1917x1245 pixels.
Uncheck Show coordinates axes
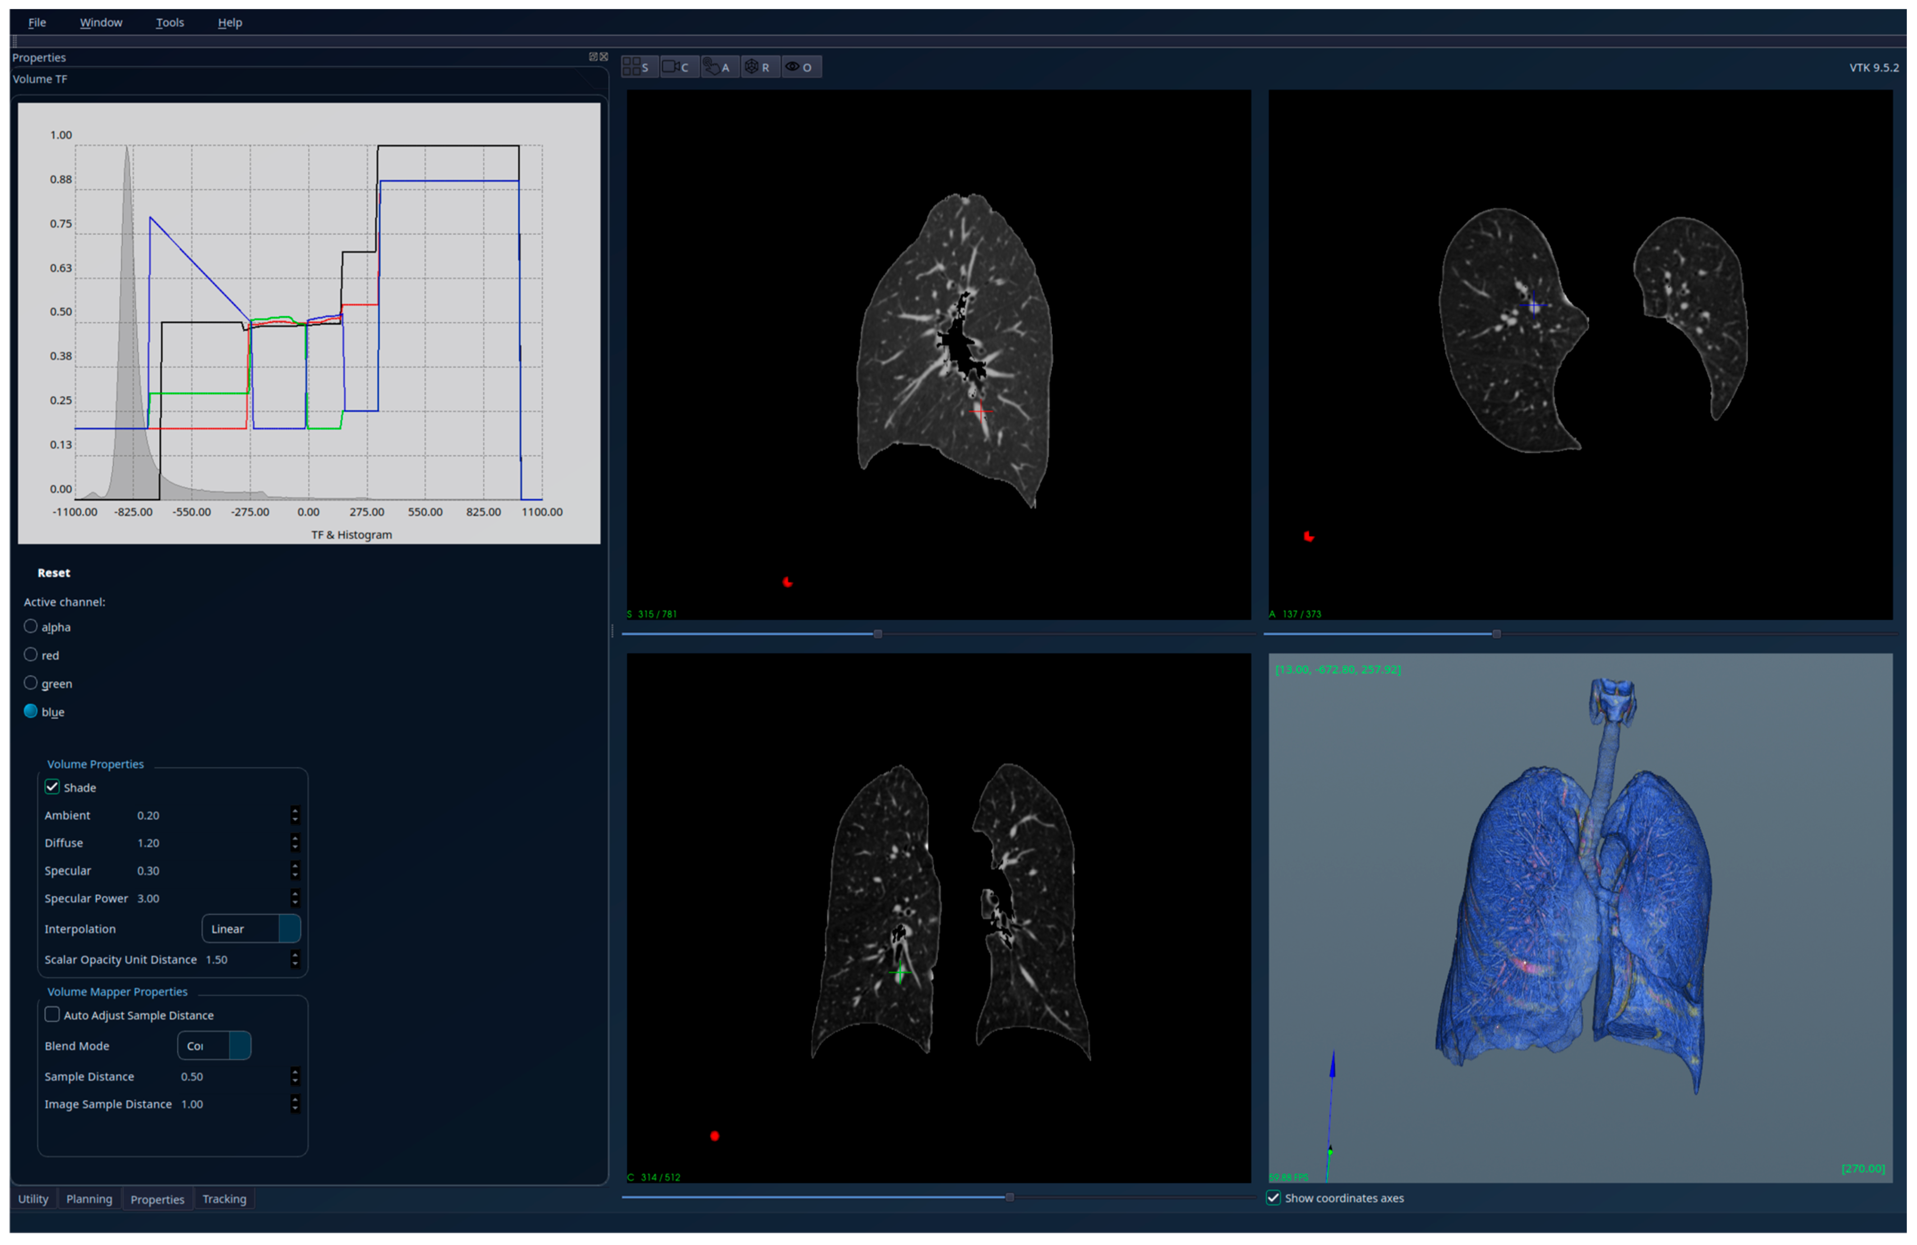(1273, 1197)
